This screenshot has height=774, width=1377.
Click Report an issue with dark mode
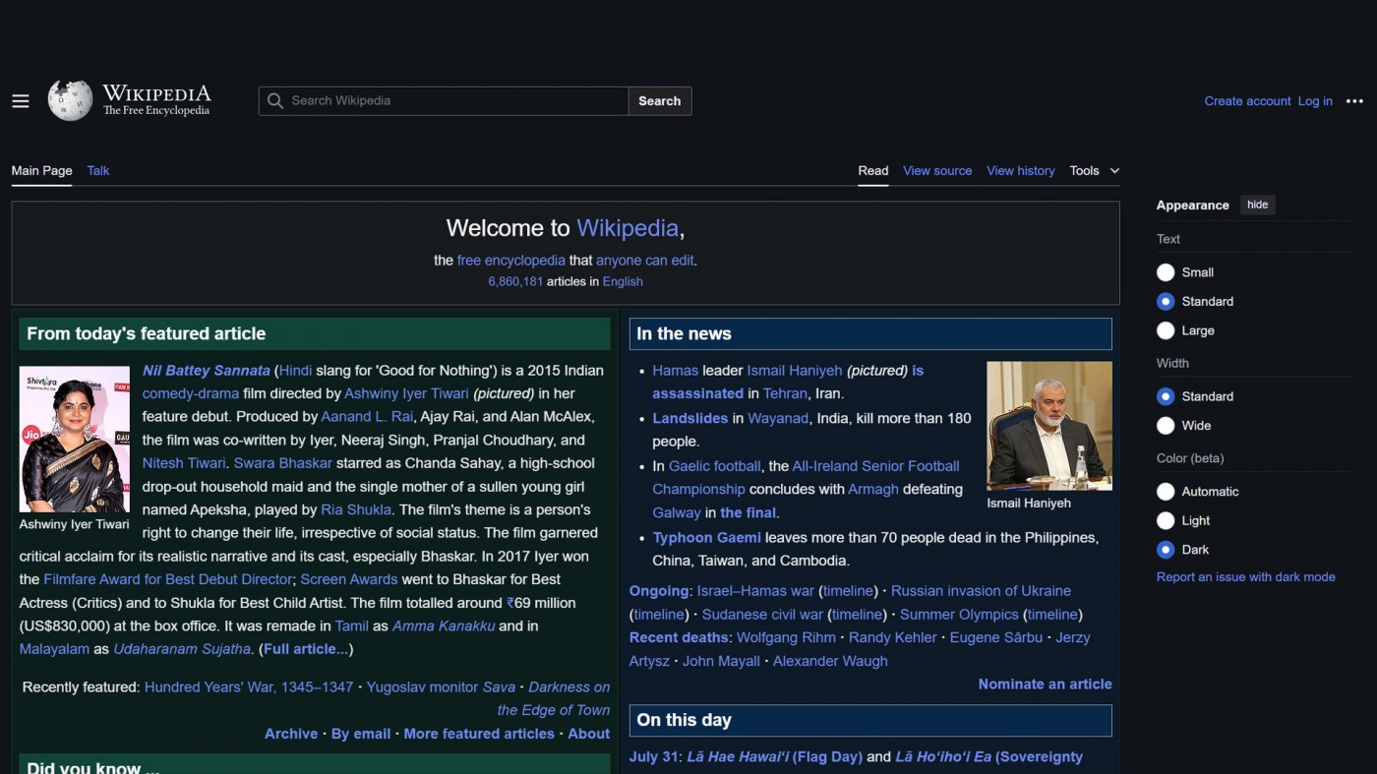[x=1246, y=576]
